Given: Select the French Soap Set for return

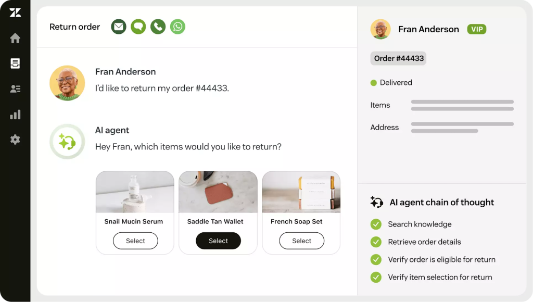Looking at the screenshot, I should (301, 241).
